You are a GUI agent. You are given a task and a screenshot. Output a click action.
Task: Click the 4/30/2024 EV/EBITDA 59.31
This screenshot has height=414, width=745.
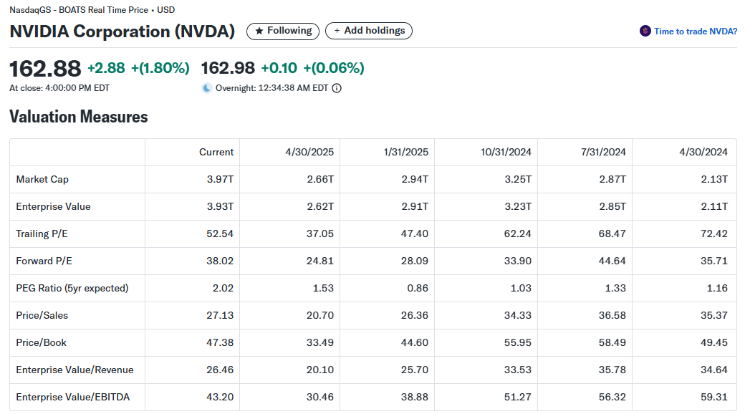point(714,397)
